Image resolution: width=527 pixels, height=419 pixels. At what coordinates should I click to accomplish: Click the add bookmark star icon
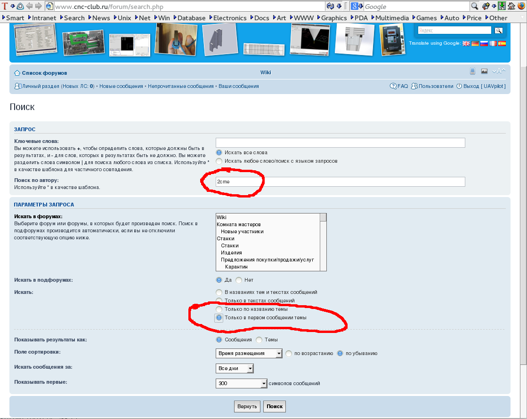[x=486, y=6]
